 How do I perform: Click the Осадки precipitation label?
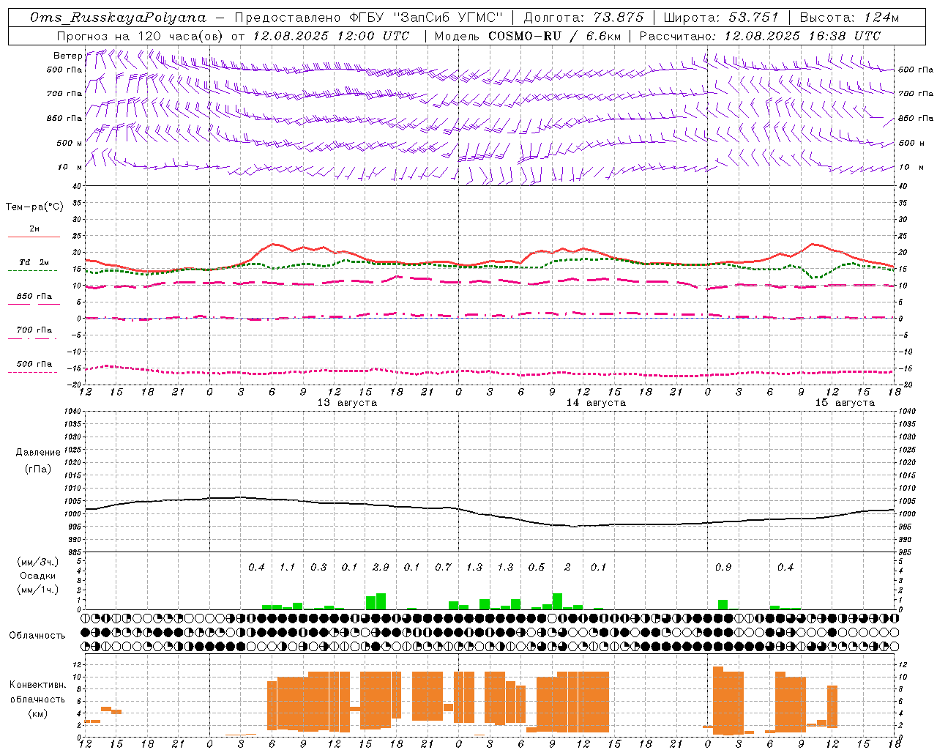(38, 576)
